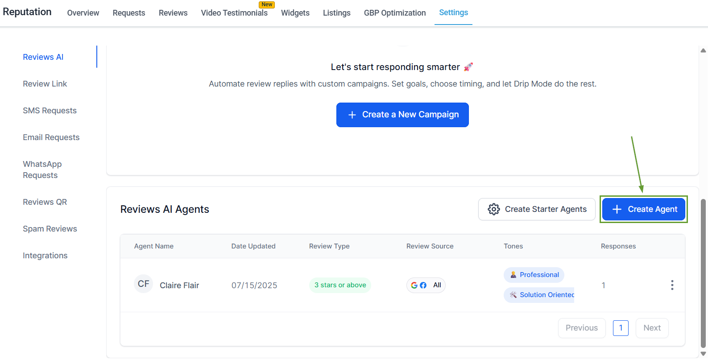
Task: Click Create Starter Agents button
Action: 537,209
